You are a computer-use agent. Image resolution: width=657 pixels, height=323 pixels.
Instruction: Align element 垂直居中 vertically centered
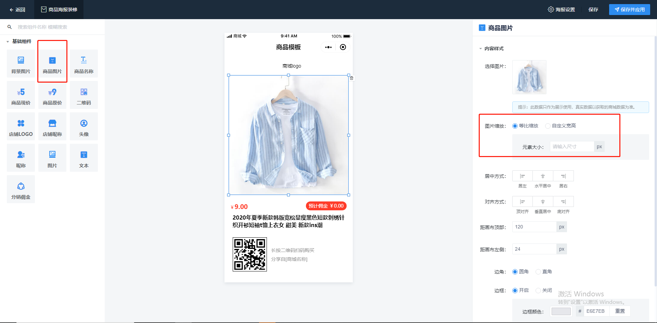point(543,202)
